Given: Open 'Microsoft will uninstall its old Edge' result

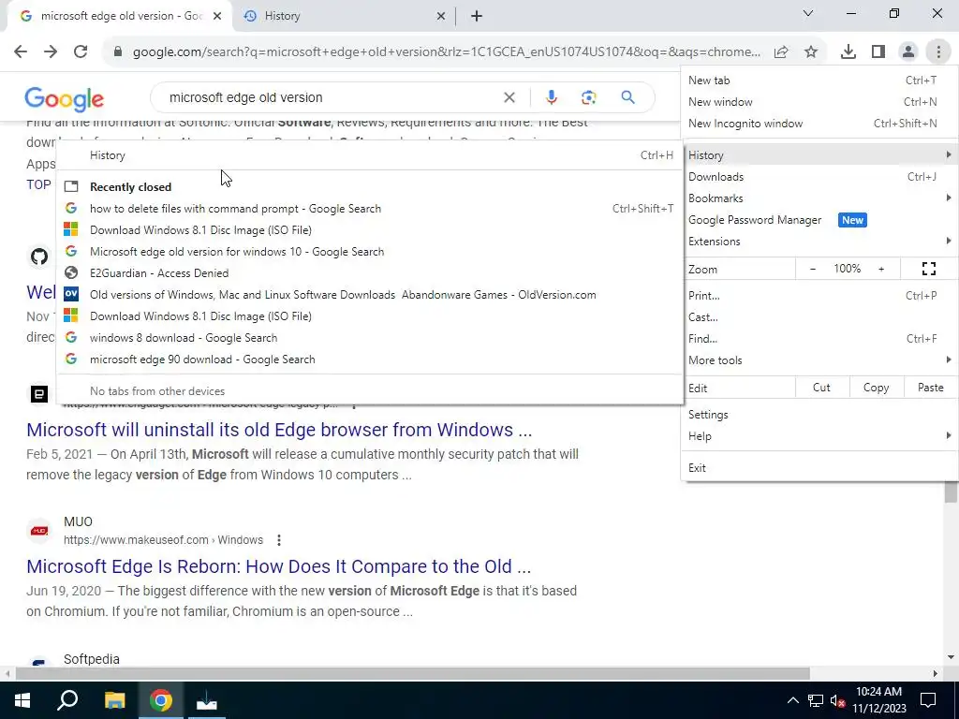Looking at the screenshot, I should point(279,430).
